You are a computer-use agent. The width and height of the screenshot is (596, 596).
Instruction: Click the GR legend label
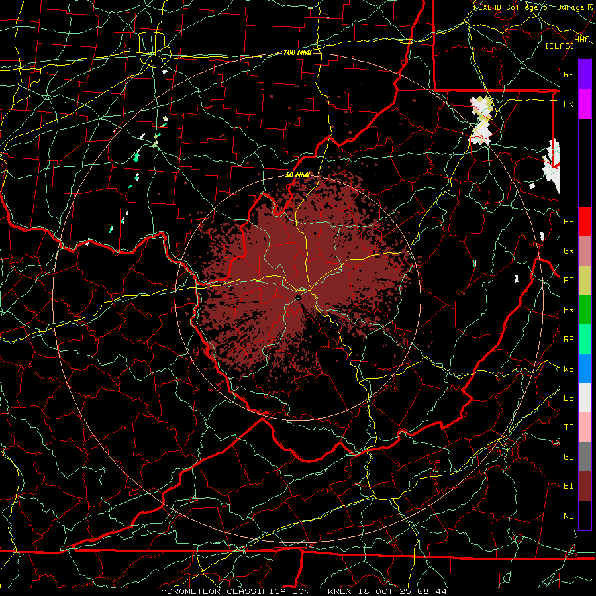[568, 251]
